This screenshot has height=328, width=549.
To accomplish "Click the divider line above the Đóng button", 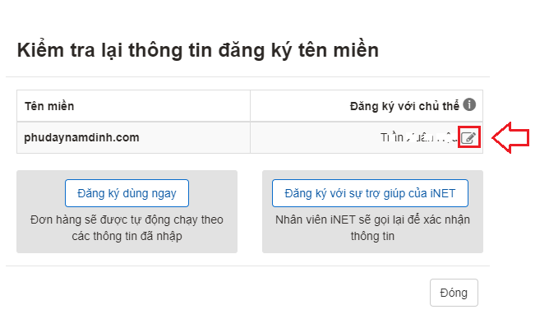I will 247,266.
